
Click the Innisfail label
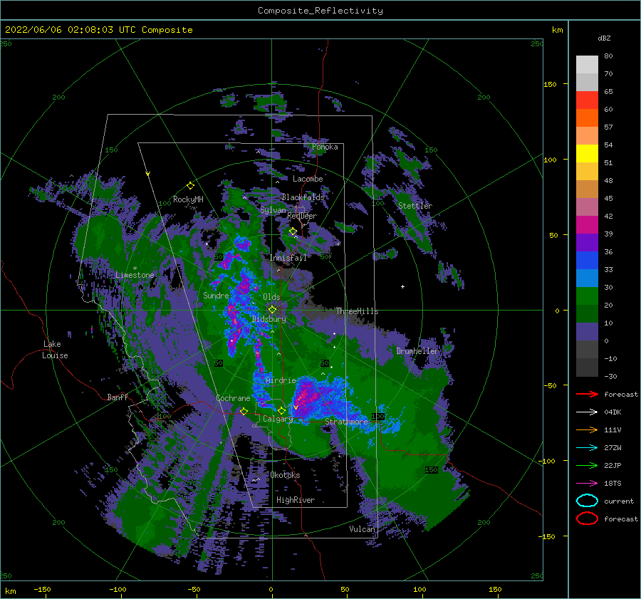pyautogui.click(x=288, y=258)
